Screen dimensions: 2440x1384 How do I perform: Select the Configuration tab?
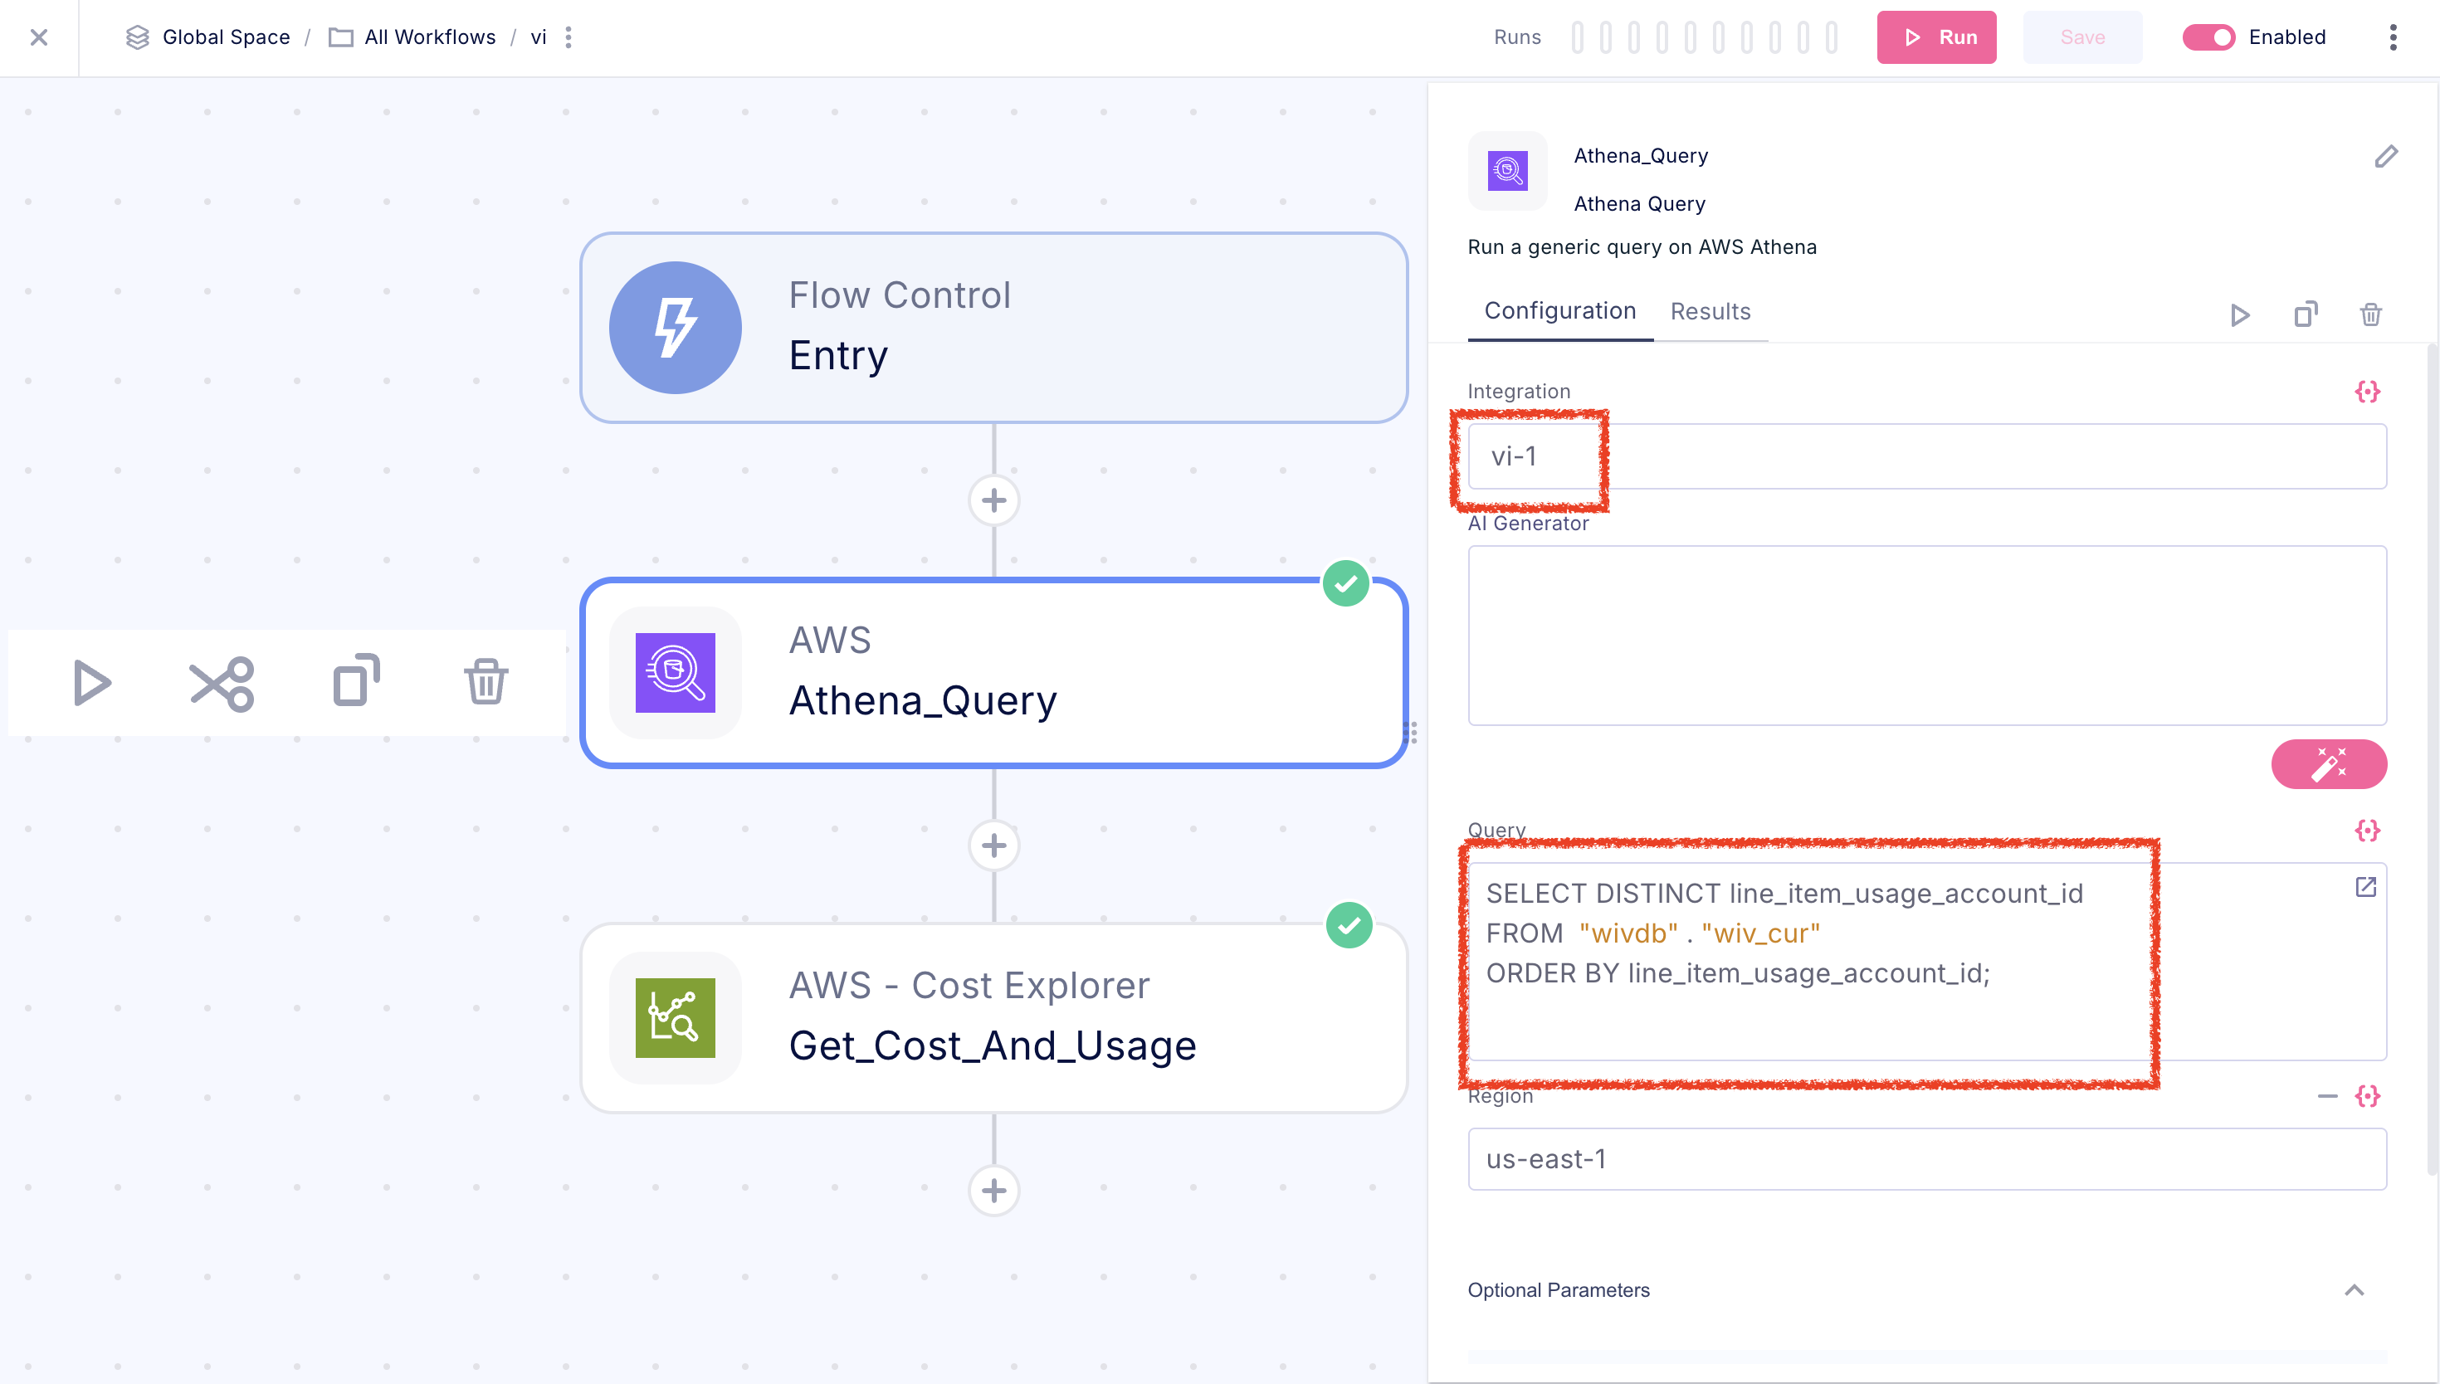tap(1559, 312)
